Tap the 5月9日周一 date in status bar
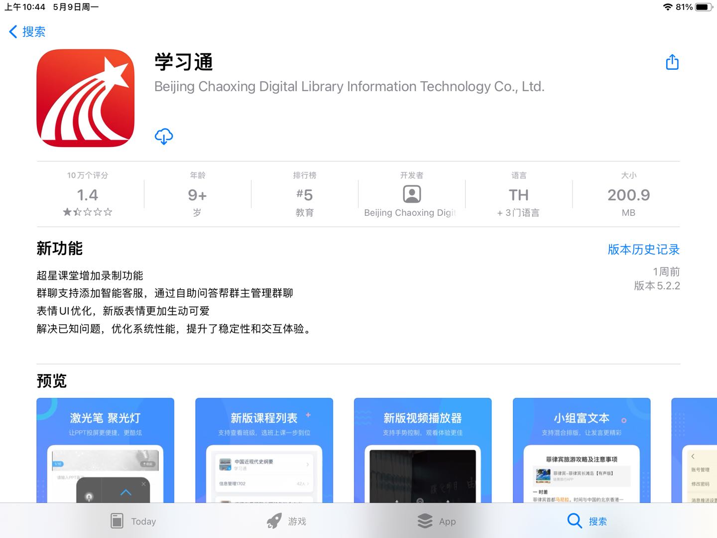 coord(76,7)
